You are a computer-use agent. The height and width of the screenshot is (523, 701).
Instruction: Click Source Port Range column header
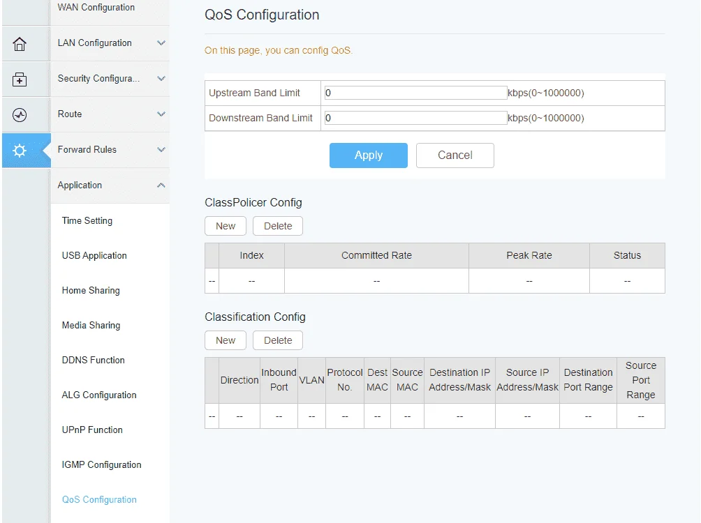tap(641, 380)
